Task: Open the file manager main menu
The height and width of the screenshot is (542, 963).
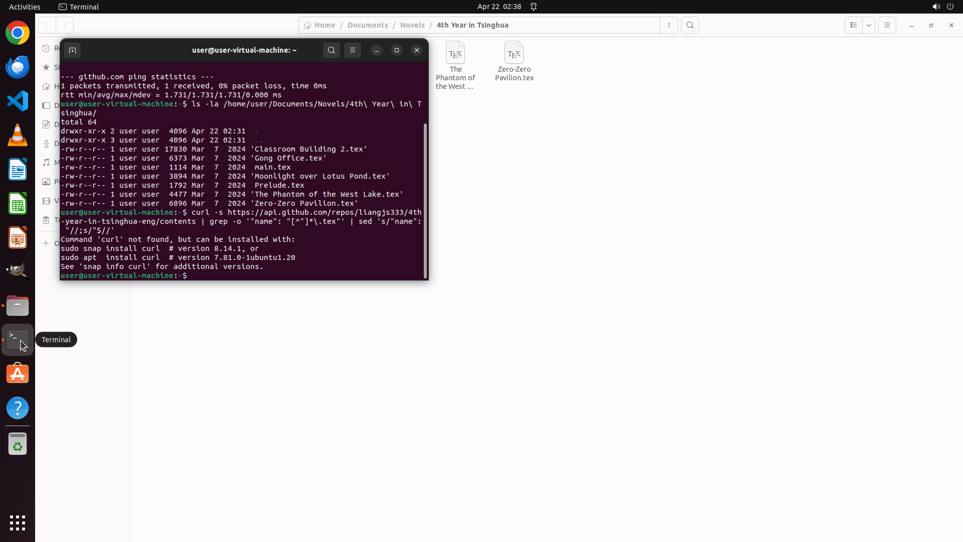Action: 887,25
